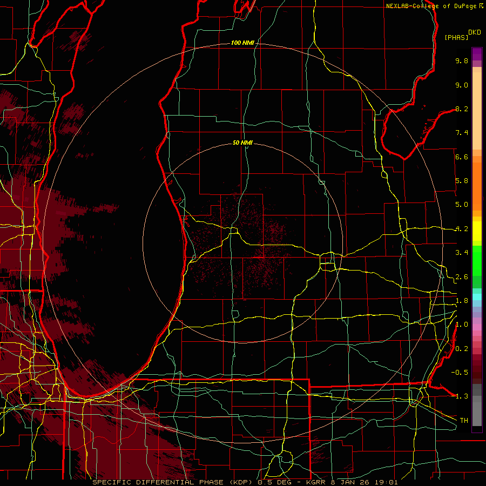Image resolution: width=486 pixels, height=486 pixels.
Task: Click the purple top color band in legend
Action: pyautogui.click(x=477, y=54)
